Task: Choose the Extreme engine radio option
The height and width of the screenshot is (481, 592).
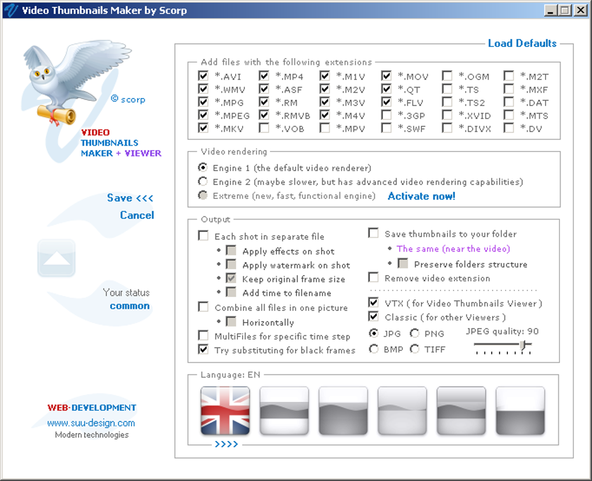Action: [x=203, y=196]
